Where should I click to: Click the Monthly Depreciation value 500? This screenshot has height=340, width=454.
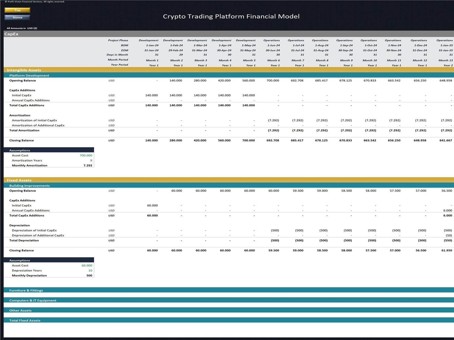[89, 275]
